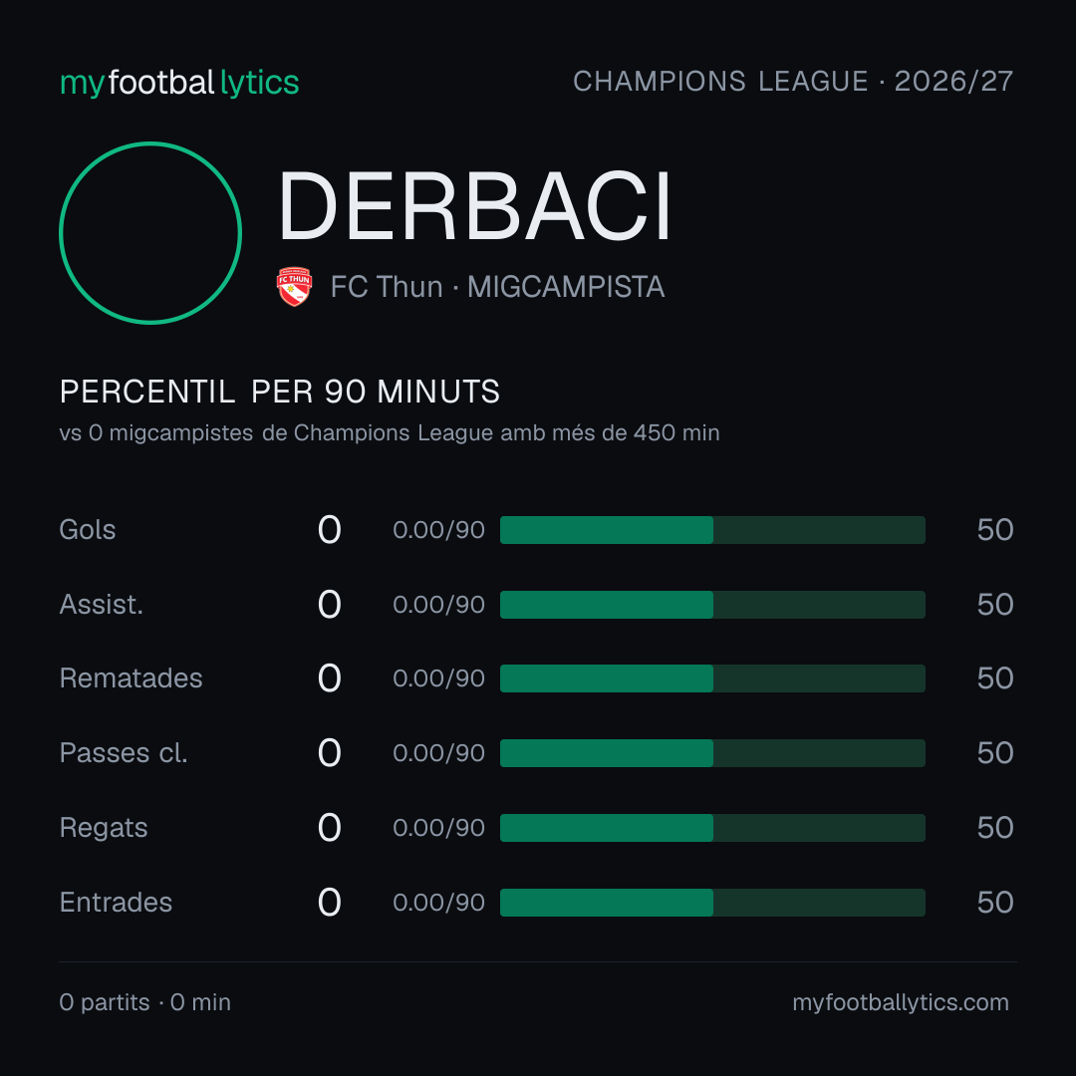Click the 0 partits · 0 min text

(x=144, y=1002)
